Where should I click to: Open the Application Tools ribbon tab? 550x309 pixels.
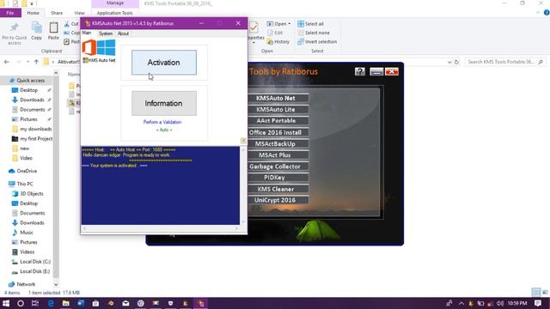pyautogui.click(x=114, y=13)
